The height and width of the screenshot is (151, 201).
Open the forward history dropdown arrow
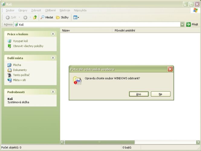[30, 17]
